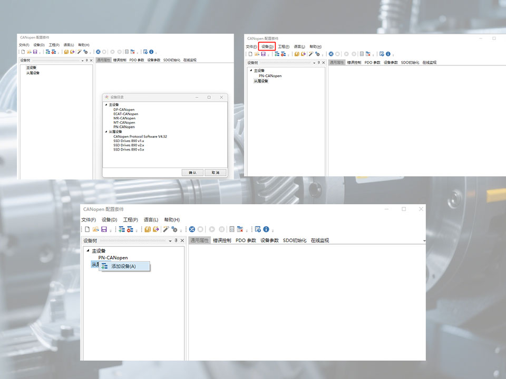Click blue info icon in top-right window

tap(388, 54)
